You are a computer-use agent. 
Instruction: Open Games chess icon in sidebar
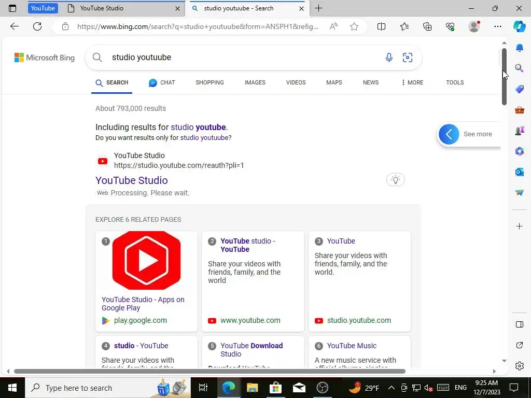(520, 131)
